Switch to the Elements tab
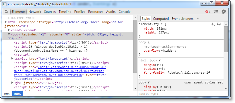The image size is (235, 103). [19, 12]
